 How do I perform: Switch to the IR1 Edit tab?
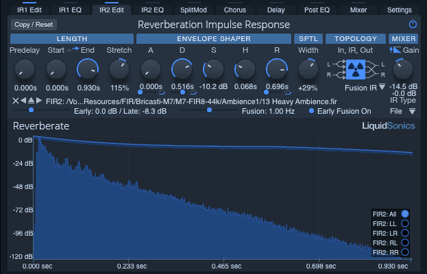pyautogui.click(x=29, y=10)
